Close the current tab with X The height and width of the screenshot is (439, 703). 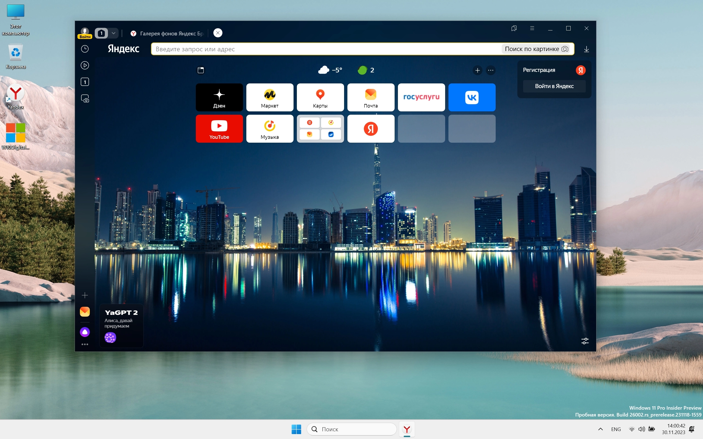(218, 33)
